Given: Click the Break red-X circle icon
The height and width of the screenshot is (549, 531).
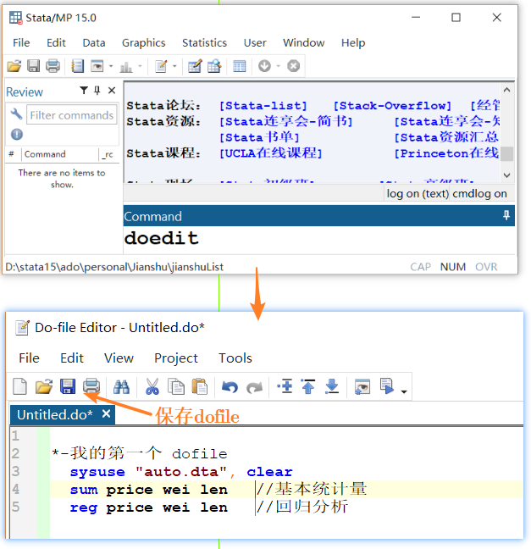Looking at the screenshot, I should coord(293,66).
